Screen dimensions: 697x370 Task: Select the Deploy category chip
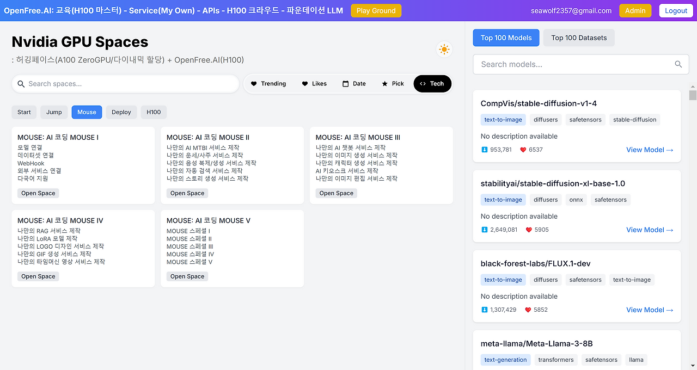pos(121,112)
